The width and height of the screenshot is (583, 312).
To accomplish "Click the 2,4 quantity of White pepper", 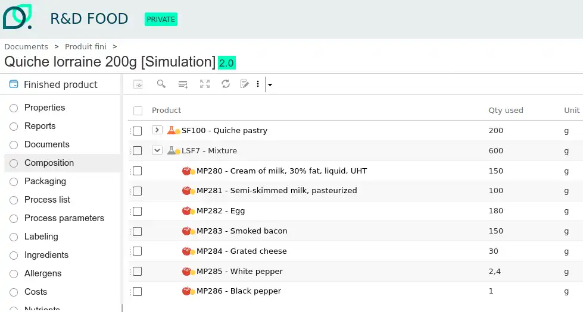I will [494, 271].
